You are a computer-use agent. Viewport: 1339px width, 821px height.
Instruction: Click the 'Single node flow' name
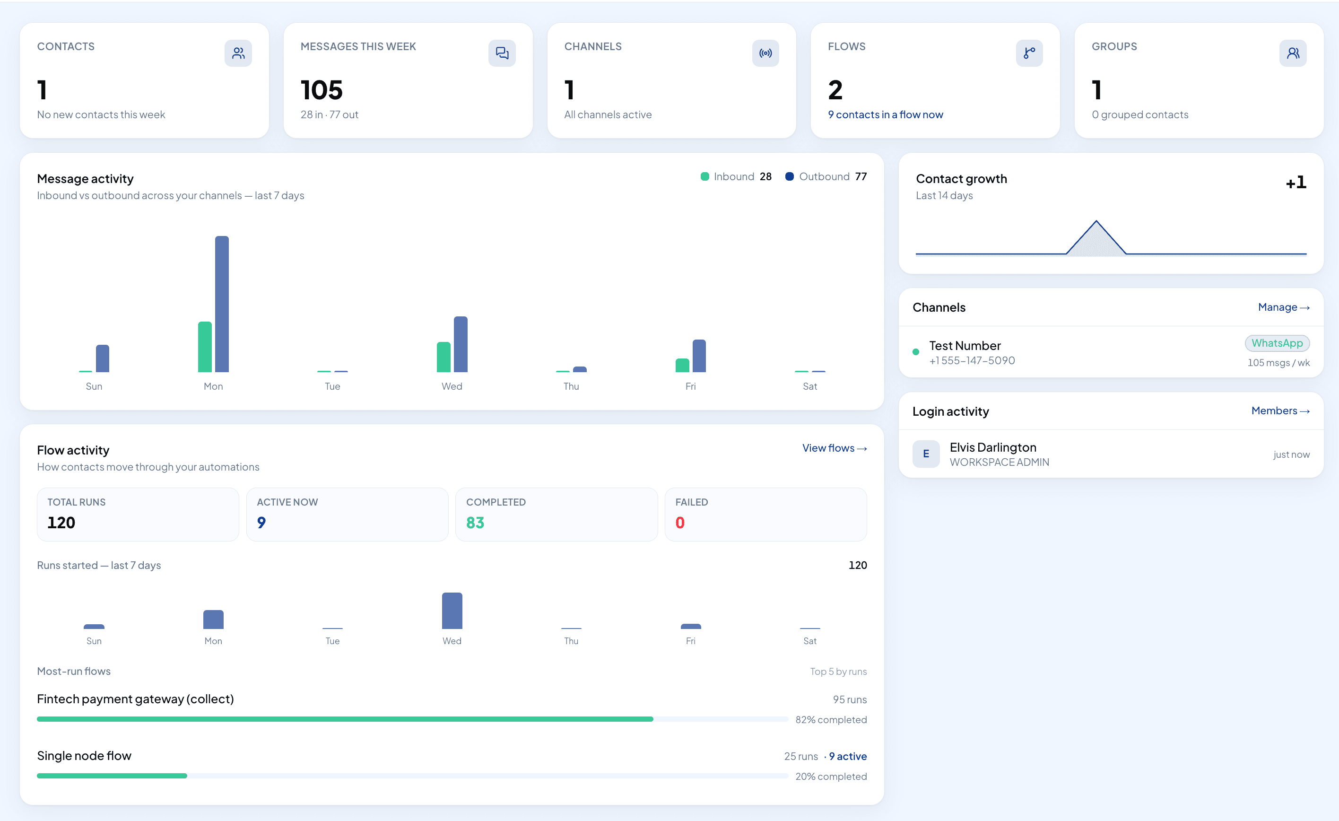coord(84,756)
